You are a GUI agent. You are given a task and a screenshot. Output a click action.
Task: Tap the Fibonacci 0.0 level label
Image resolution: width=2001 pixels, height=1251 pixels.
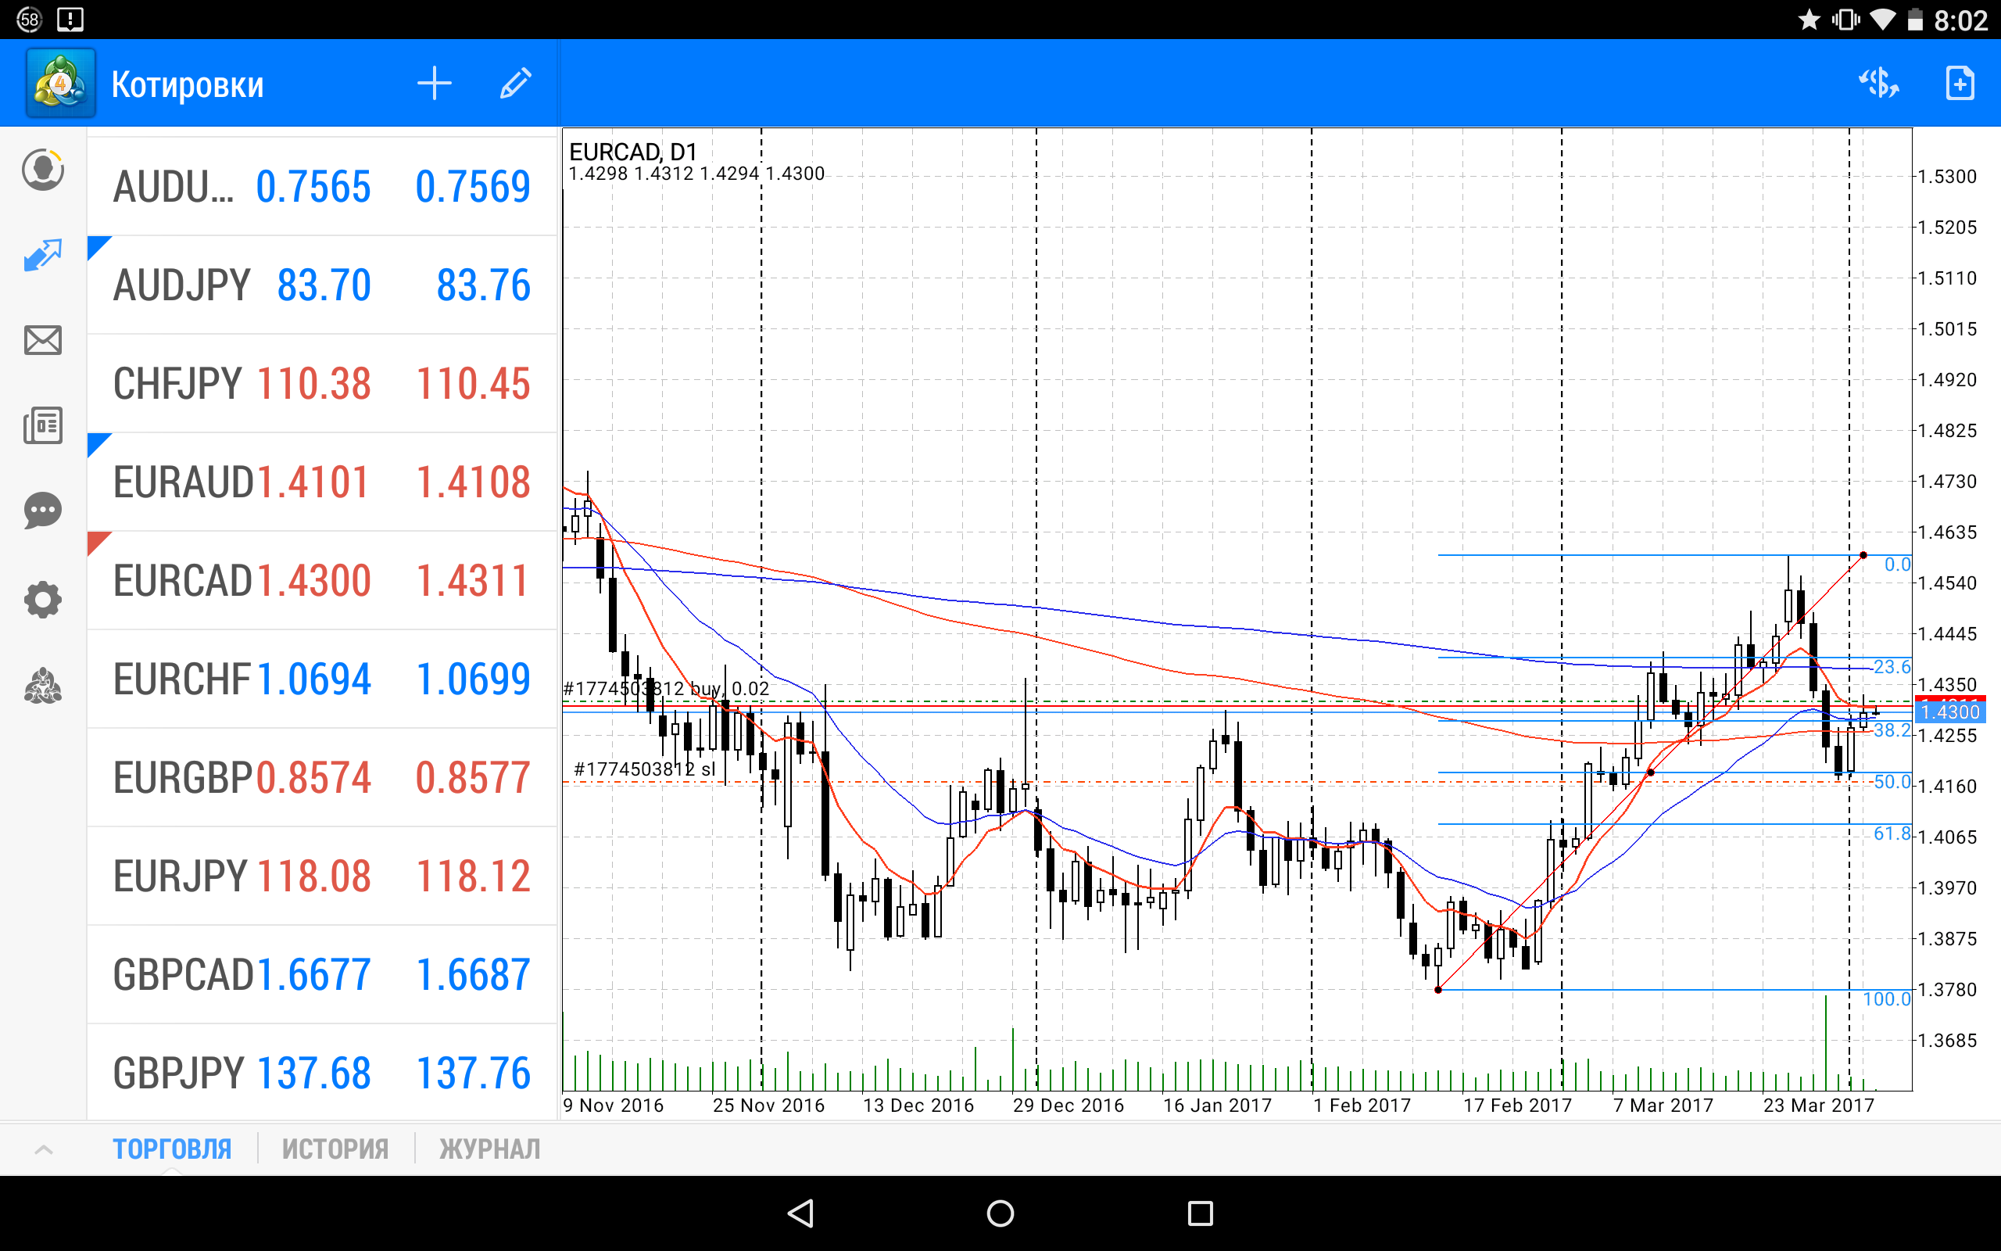(x=1897, y=565)
